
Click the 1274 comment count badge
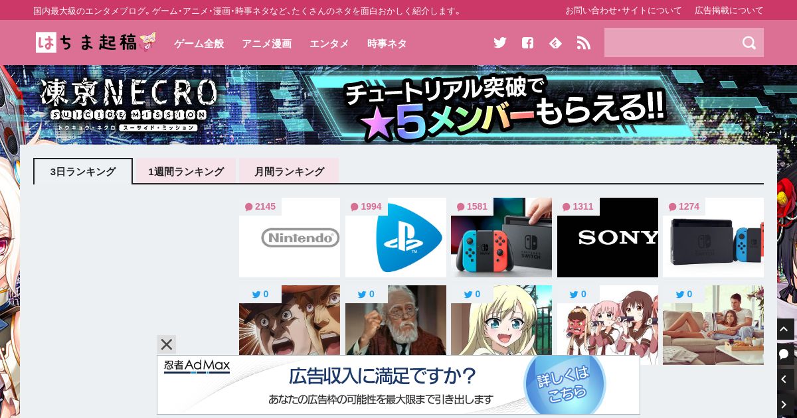point(683,206)
